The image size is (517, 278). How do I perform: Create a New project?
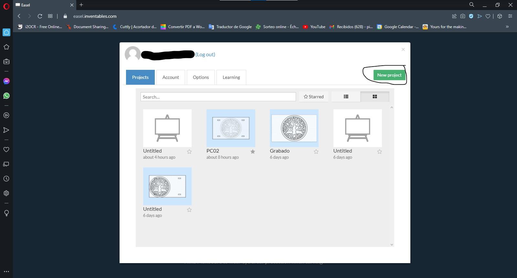pos(389,75)
